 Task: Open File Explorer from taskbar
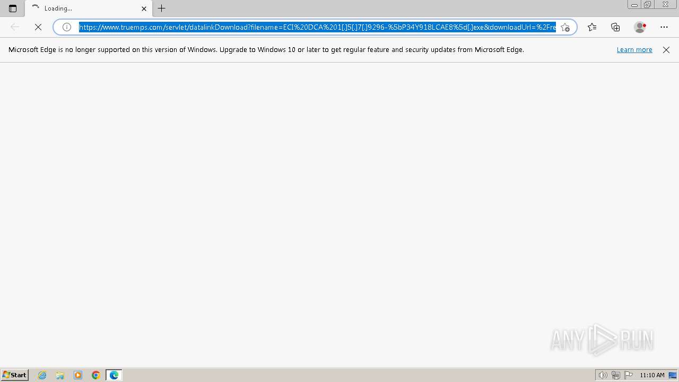[60, 375]
